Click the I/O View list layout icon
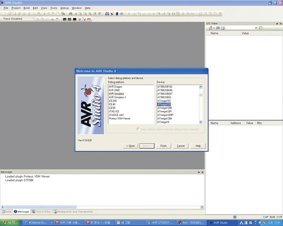 click(223, 28)
